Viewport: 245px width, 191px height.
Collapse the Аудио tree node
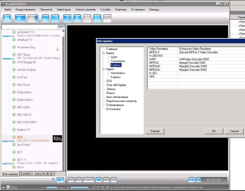[x=103, y=69]
